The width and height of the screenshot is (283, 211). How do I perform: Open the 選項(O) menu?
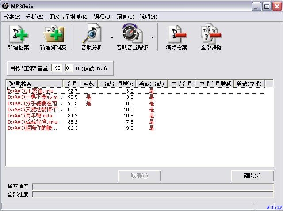point(103,17)
